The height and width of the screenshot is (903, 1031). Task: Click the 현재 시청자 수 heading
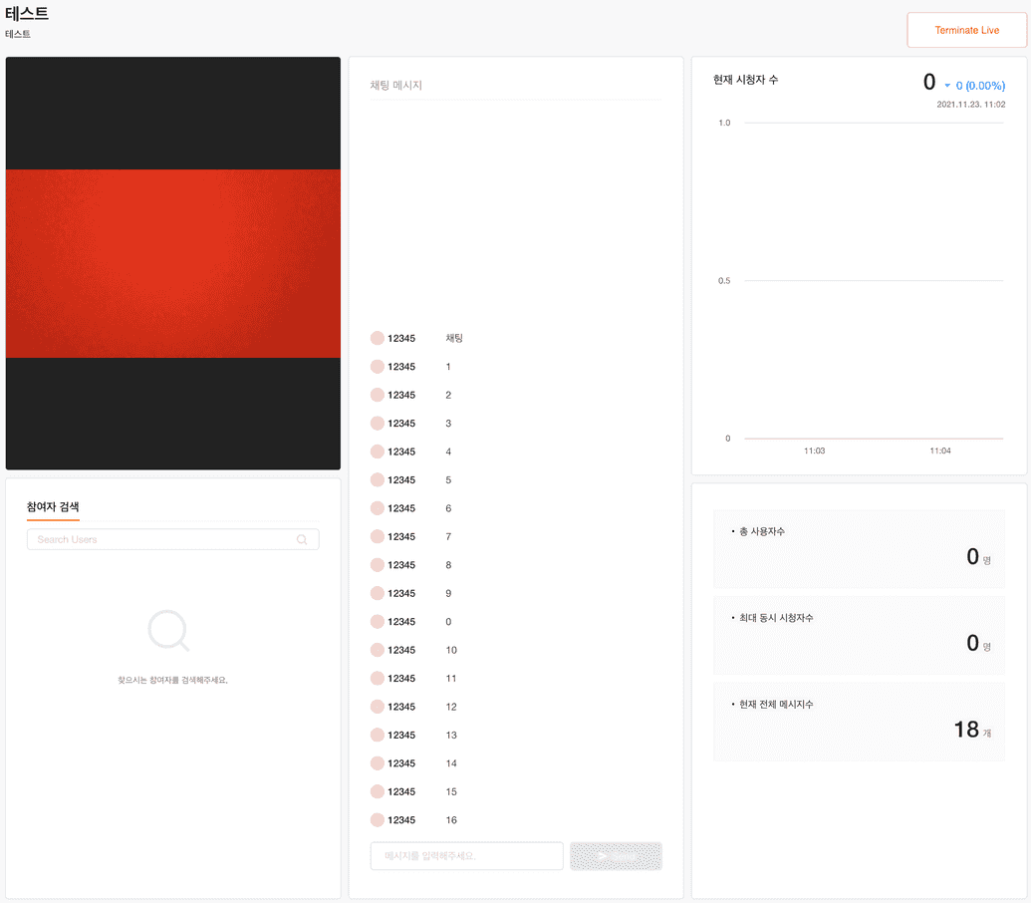pos(746,80)
